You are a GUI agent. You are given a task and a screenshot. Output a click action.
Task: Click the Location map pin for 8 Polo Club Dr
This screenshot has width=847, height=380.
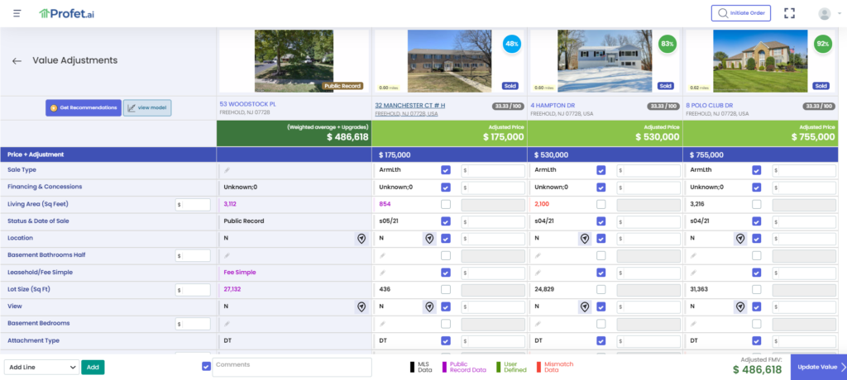pyautogui.click(x=740, y=238)
